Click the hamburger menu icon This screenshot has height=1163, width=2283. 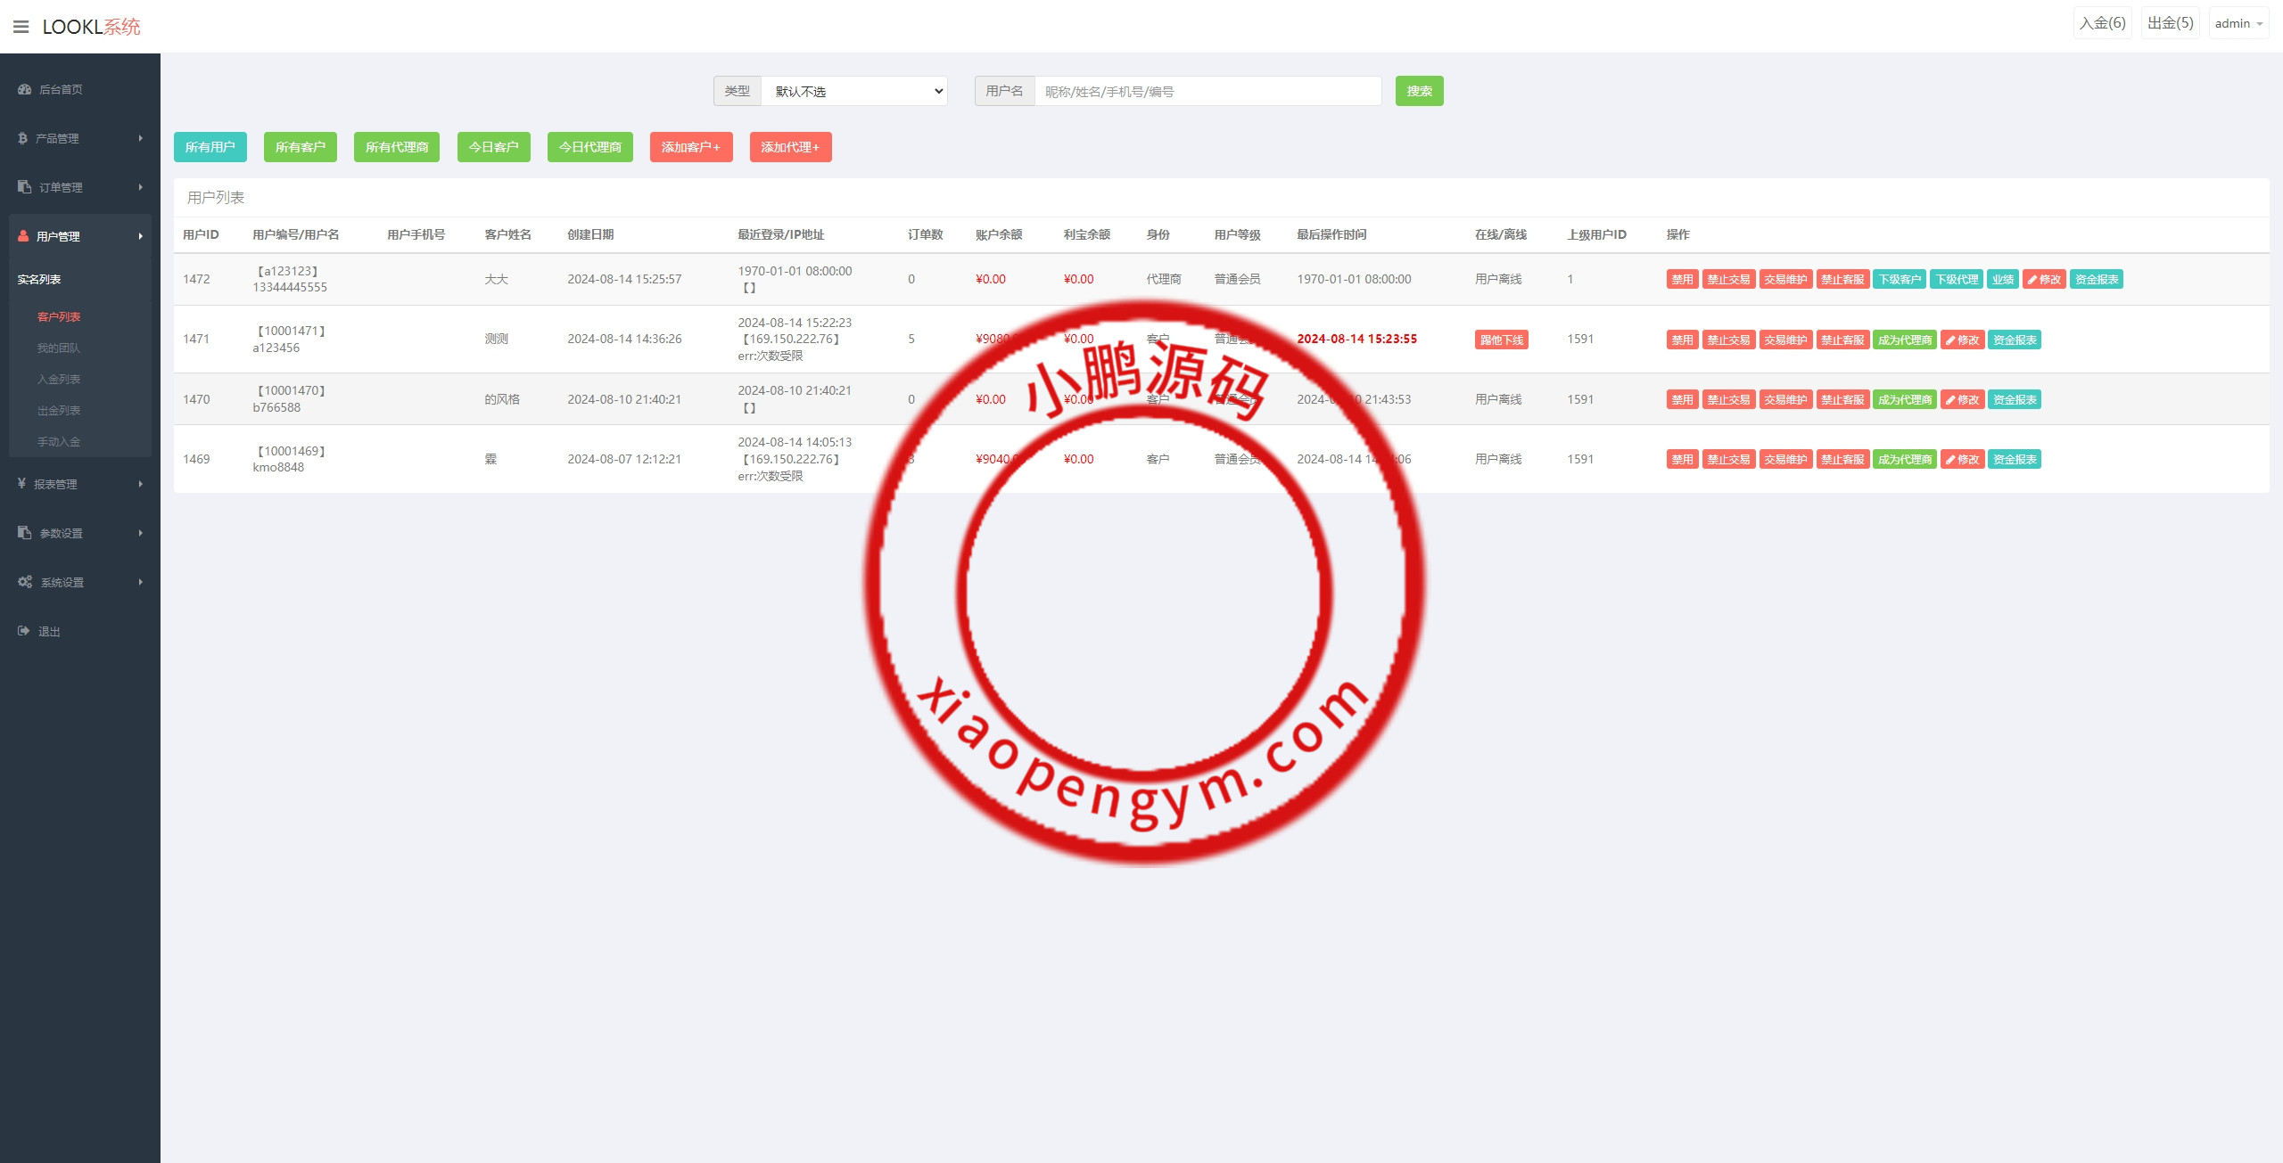pyautogui.click(x=21, y=27)
